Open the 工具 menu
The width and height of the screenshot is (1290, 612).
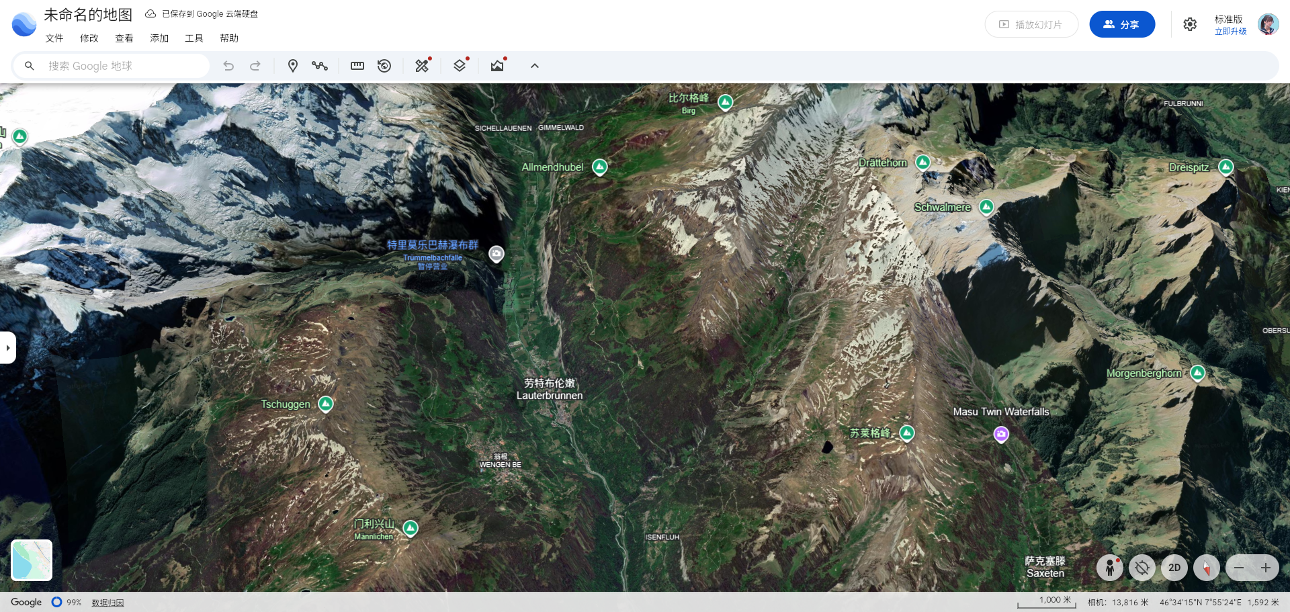point(194,38)
